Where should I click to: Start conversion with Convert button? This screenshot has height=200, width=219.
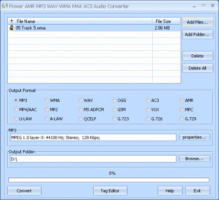24,191
